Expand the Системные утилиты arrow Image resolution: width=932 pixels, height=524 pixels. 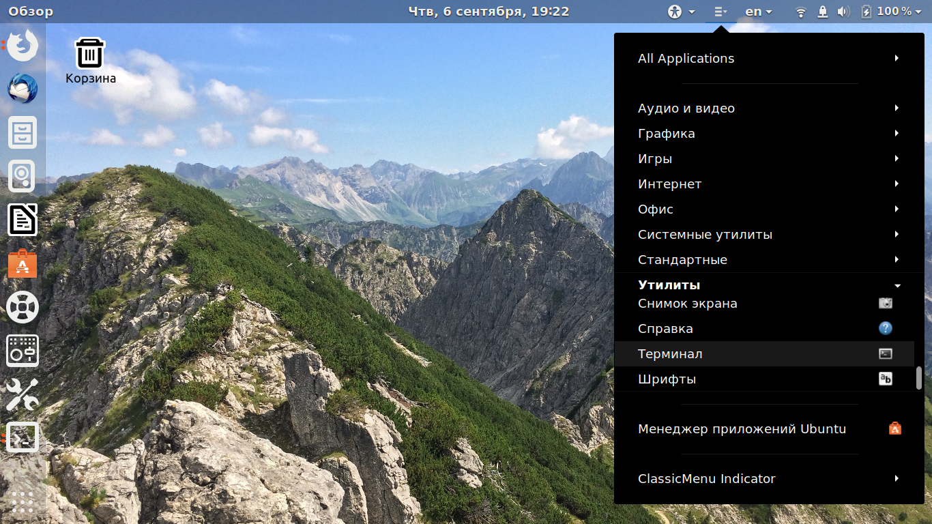(x=897, y=235)
